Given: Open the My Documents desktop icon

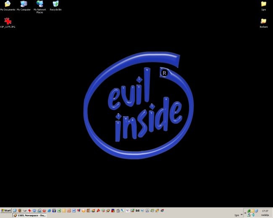Looking at the screenshot, I should click(8, 6).
